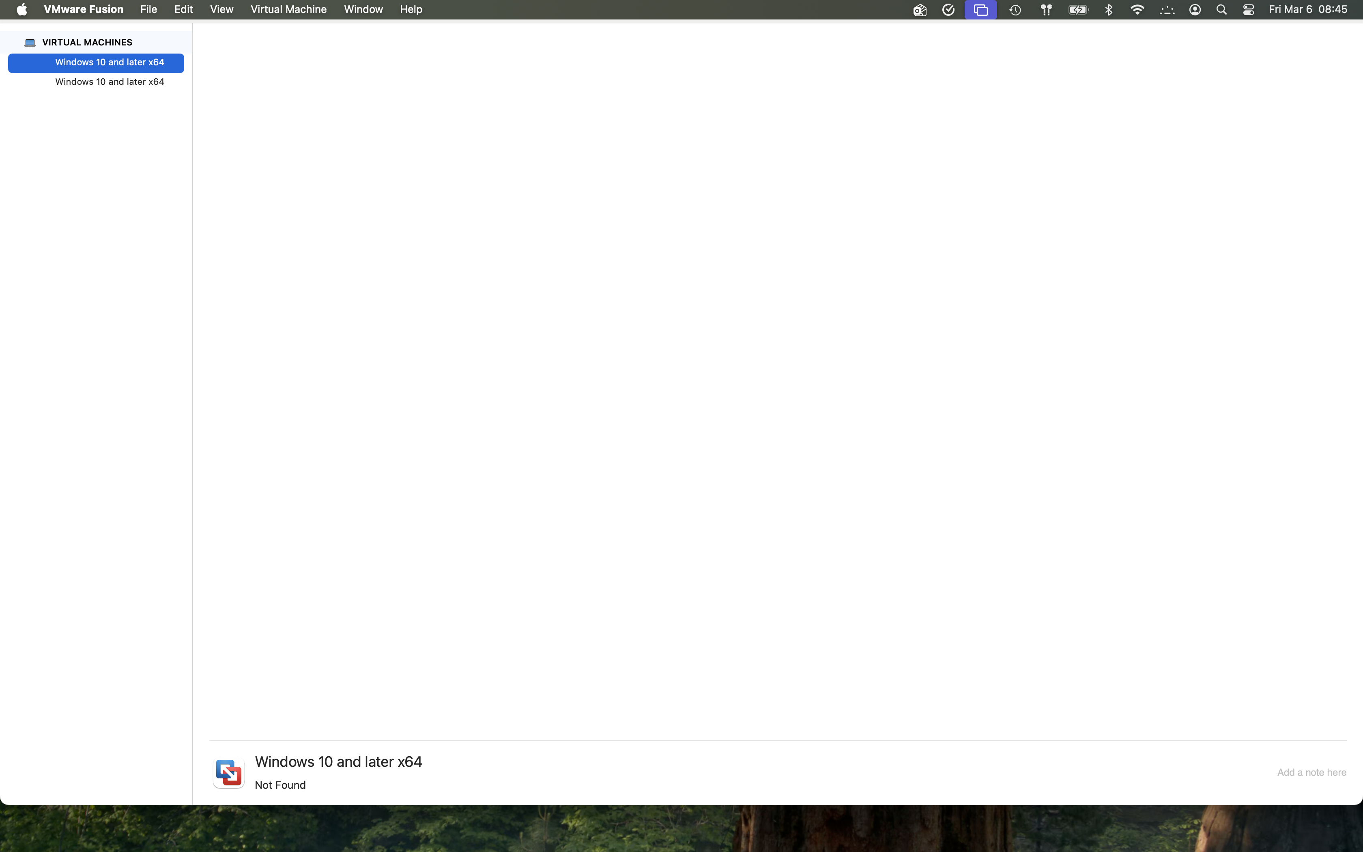Open the File menu

click(149, 10)
